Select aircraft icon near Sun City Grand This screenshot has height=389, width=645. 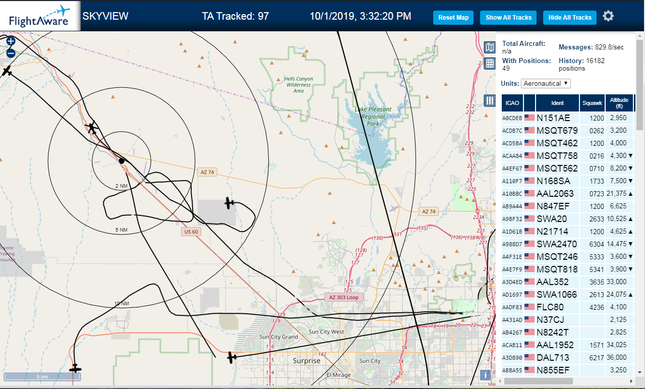click(x=232, y=358)
